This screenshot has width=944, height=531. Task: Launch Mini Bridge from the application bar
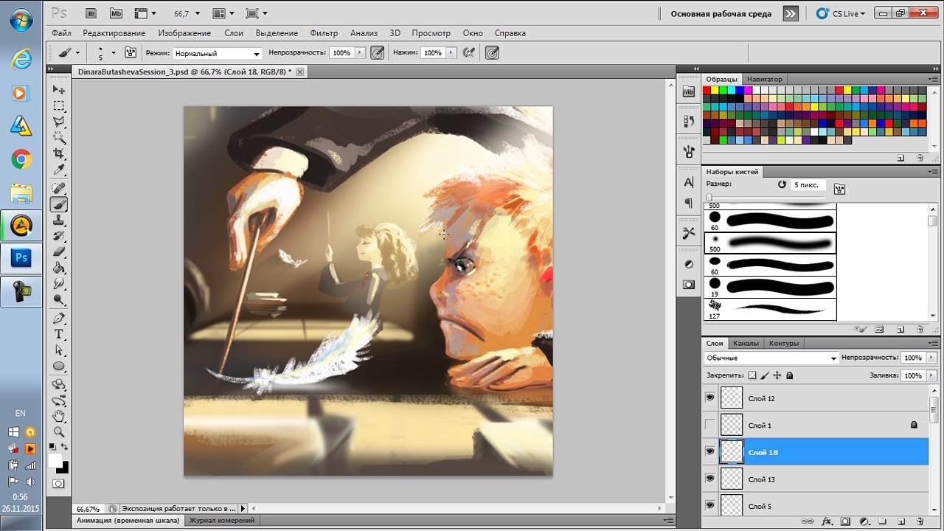tap(116, 13)
